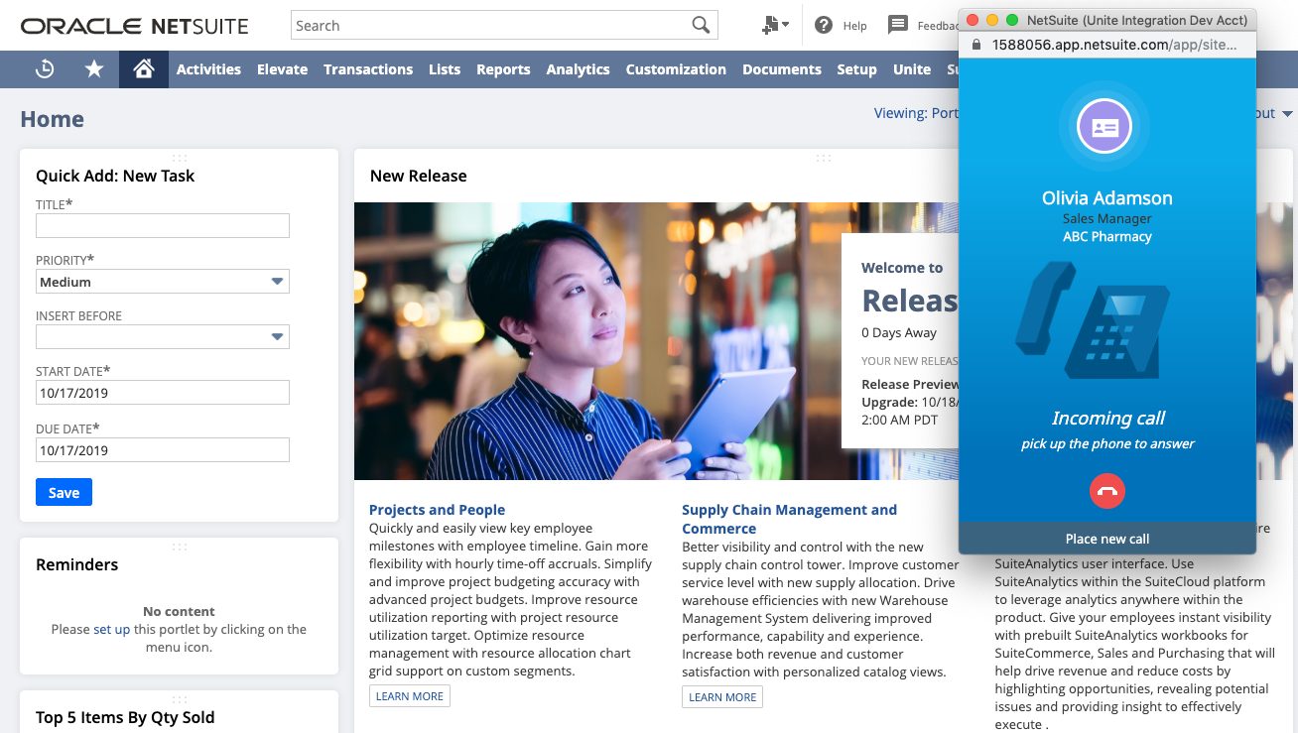
Task: Click Place new call button
Action: coord(1107,539)
